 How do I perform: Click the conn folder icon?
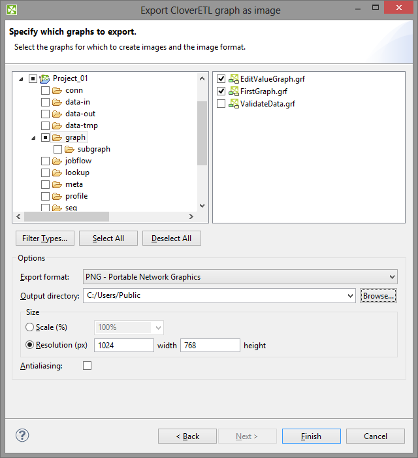point(57,91)
